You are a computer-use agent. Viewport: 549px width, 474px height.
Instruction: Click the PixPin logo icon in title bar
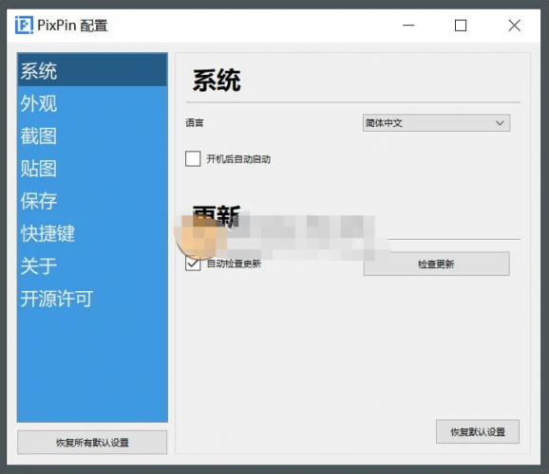pyautogui.click(x=24, y=26)
